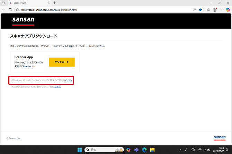Open the ScanSnap Home switching こちら link
This screenshot has height=154, width=232.
(x=57, y=87)
